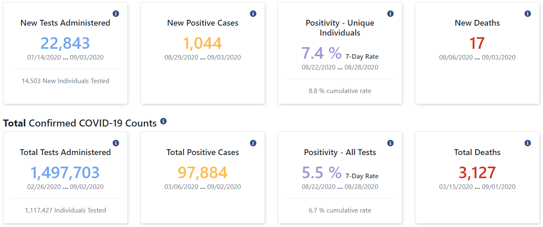543x227 pixels.
Task: Click the 14,503 New Individuals Tested text
Action: pos(65,81)
